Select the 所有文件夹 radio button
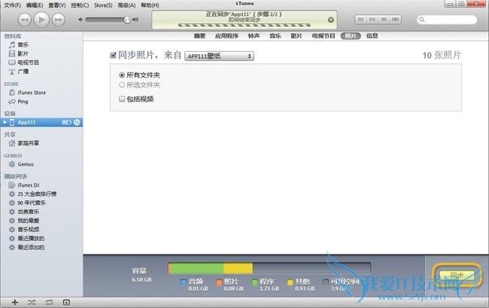The height and width of the screenshot is (308, 489). 122,75
